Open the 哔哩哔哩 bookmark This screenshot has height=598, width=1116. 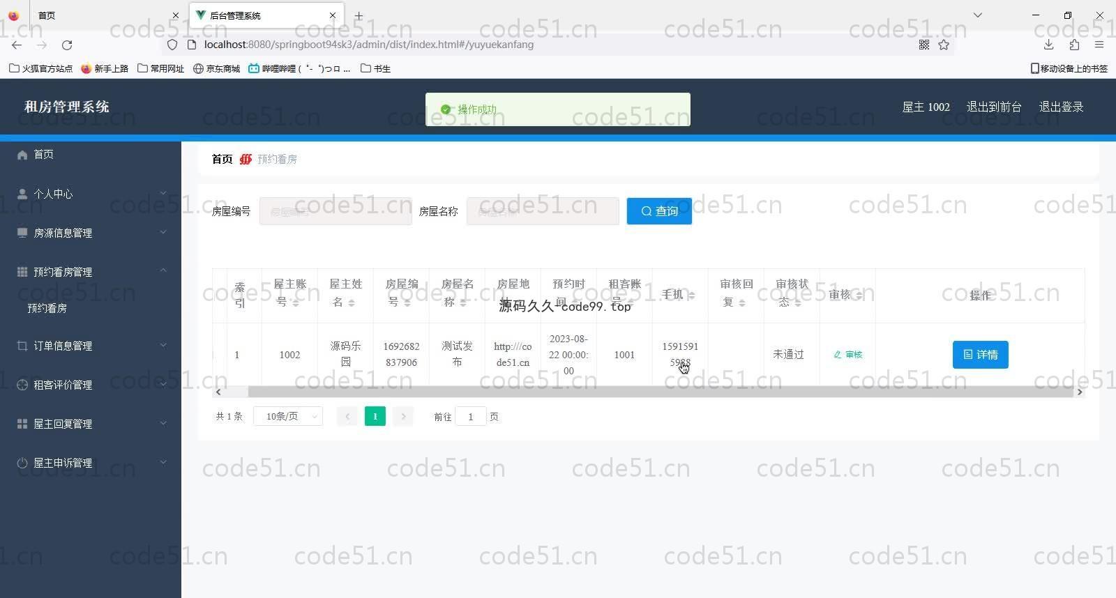coord(300,68)
